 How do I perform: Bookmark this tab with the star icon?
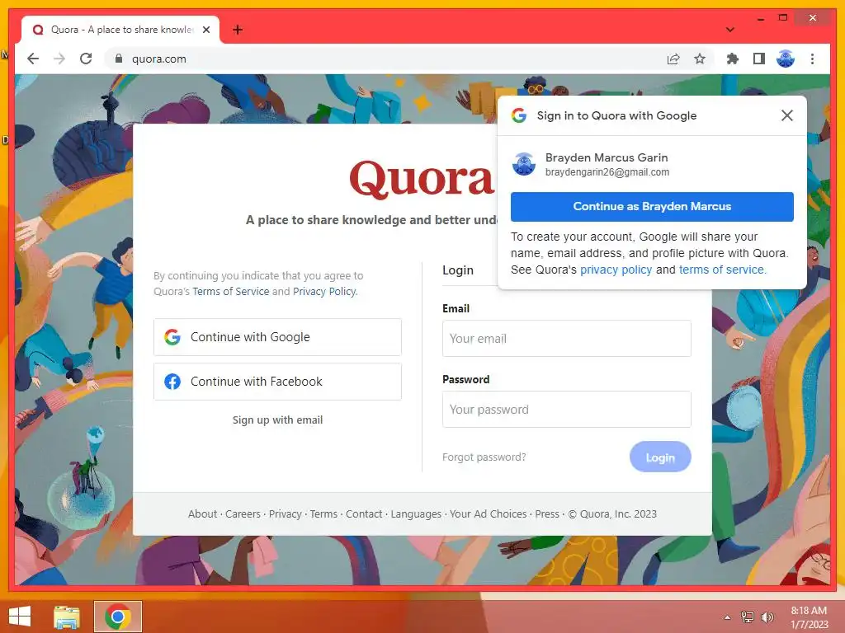click(700, 59)
